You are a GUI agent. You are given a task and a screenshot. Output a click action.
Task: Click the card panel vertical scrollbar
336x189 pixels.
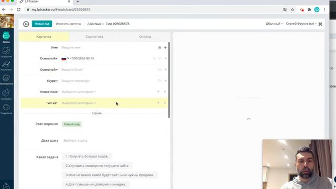pyautogui.click(x=169, y=80)
